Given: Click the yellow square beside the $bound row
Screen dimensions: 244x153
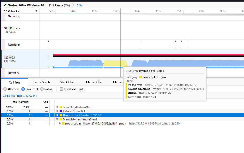Looking at the screenshot, I should [x=61, y=115].
